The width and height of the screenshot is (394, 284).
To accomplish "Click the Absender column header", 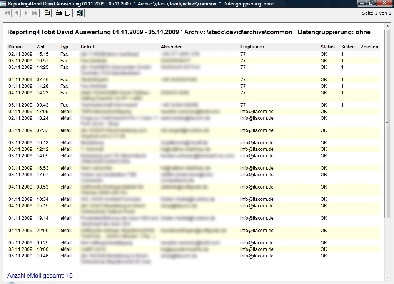I will pyautogui.click(x=171, y=47).
